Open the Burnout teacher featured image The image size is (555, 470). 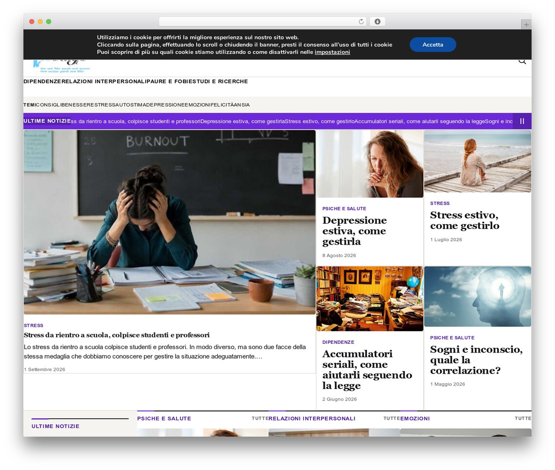pos(170,222)
